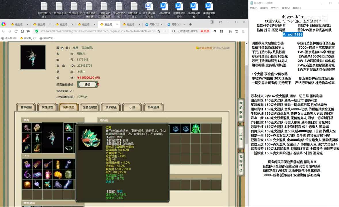Open desktop file 140炼狱总结

click(x=59, y=10)
